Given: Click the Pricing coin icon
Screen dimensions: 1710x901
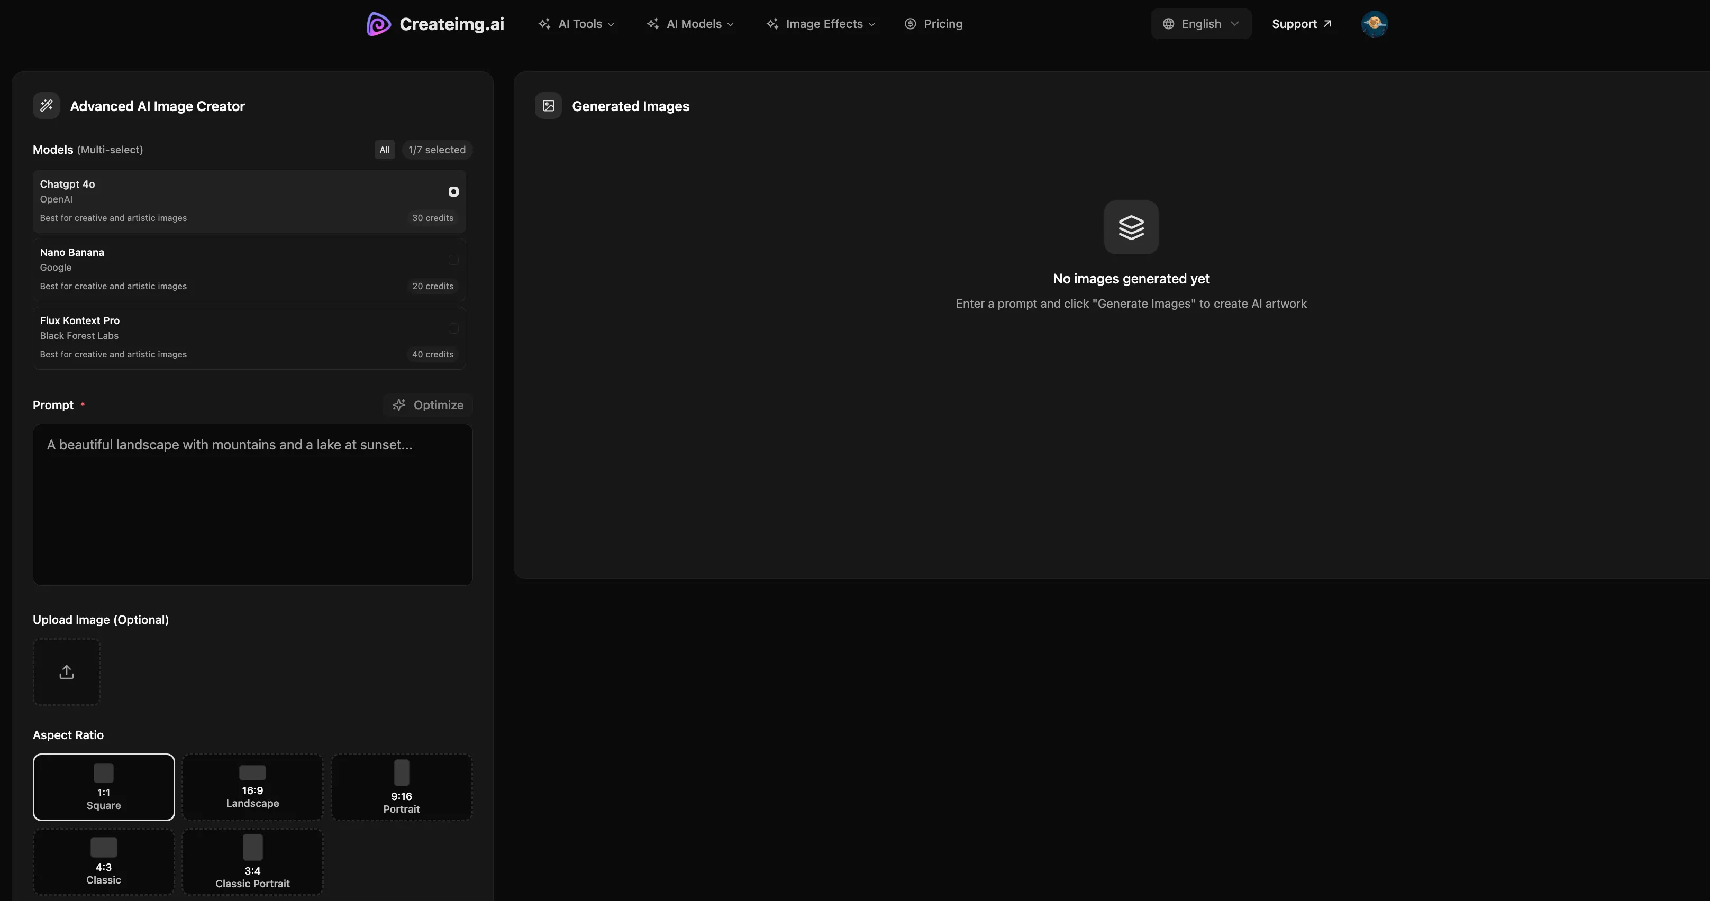Looking at the screenshot, I should tap(910, 24).
